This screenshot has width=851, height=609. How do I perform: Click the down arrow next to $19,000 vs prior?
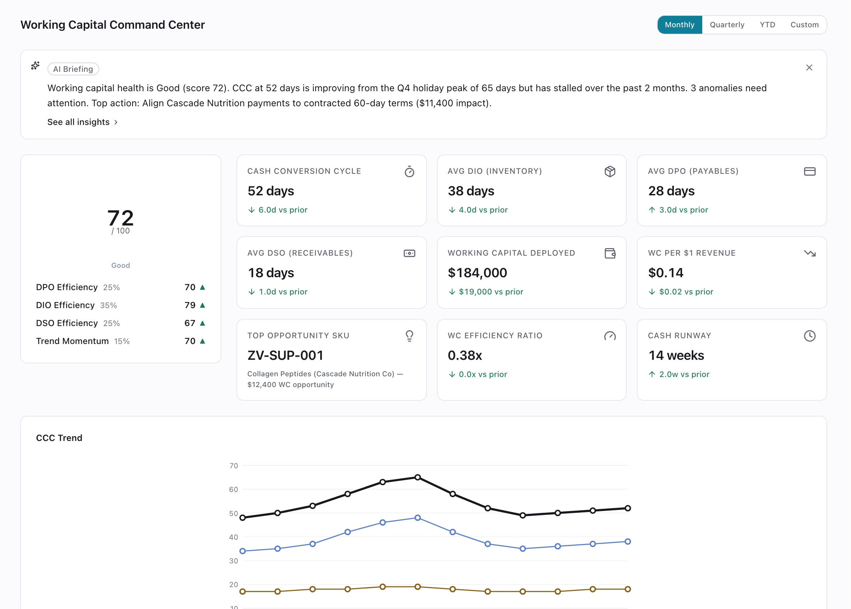[452, 292]
